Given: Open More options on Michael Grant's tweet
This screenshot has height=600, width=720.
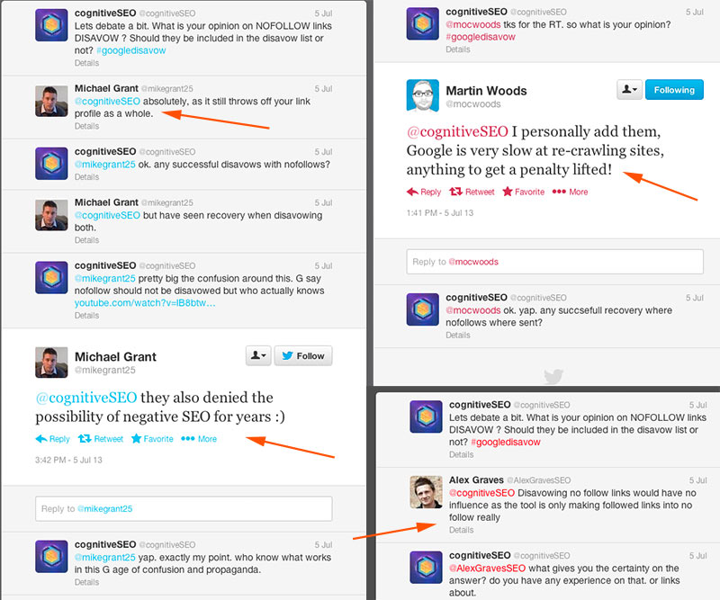Looking at the screenshot, I should click(199, 439).
